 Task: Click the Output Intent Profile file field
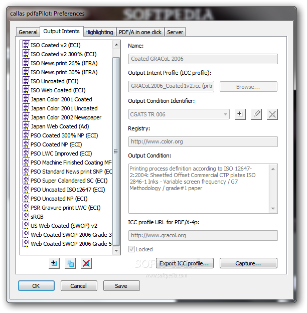click(x=171, y=86)
